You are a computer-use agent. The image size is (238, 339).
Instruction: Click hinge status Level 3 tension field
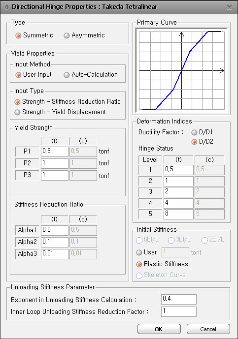tap(178, 192)
